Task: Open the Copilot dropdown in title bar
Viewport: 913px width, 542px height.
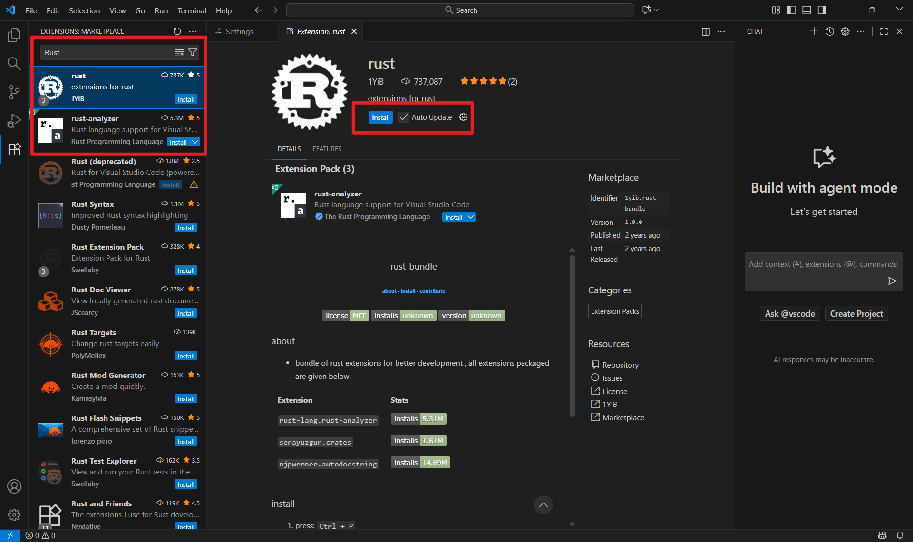Action: pyautogui.click(x=657, y=10)
